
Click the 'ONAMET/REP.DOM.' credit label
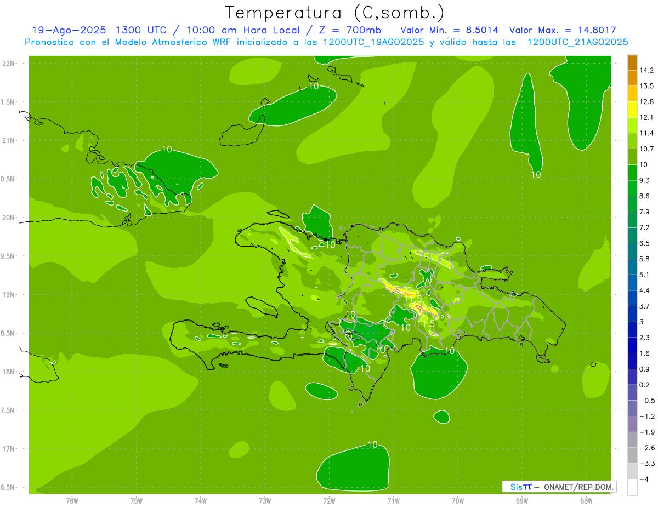click(579, 487)
